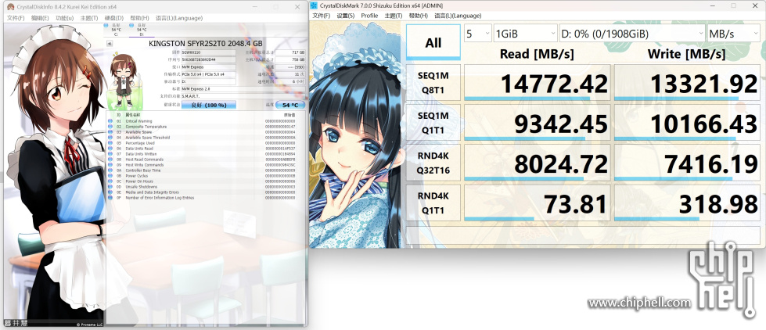Click status dot for Composite Temperature row
766x330 pixels.
[x=110, y=127]
